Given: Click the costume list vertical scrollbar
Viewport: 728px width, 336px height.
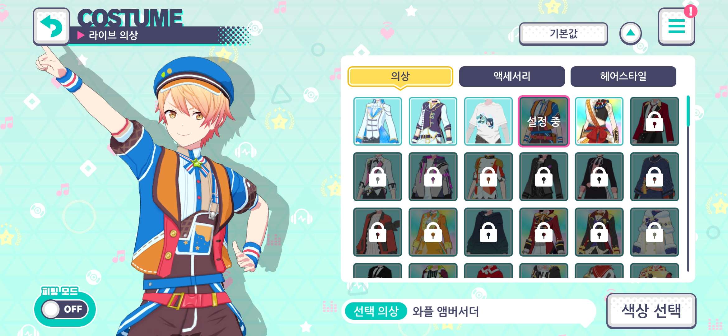Looking at the screenshot, I should (x=688, y=184).
